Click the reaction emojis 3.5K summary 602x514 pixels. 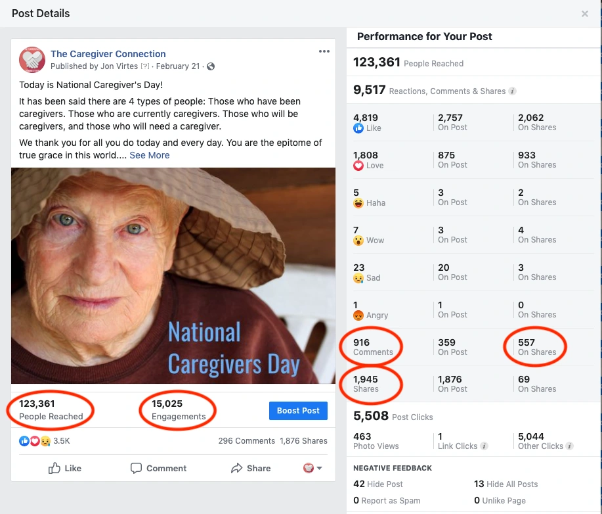(43, 441)
